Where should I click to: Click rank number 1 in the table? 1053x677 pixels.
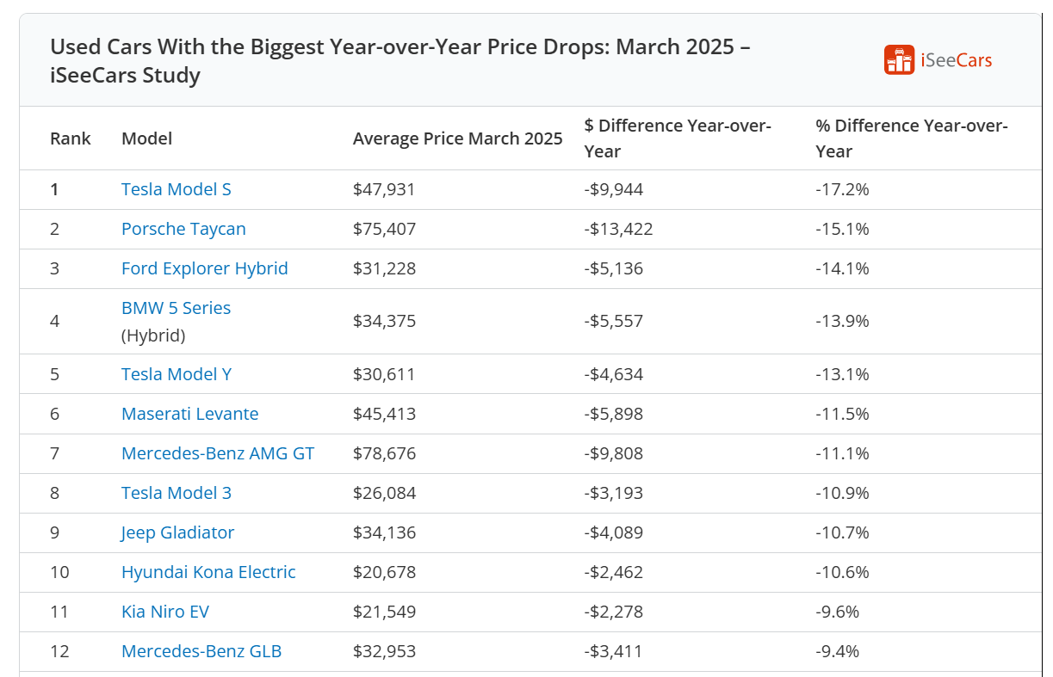pos(54,189)
